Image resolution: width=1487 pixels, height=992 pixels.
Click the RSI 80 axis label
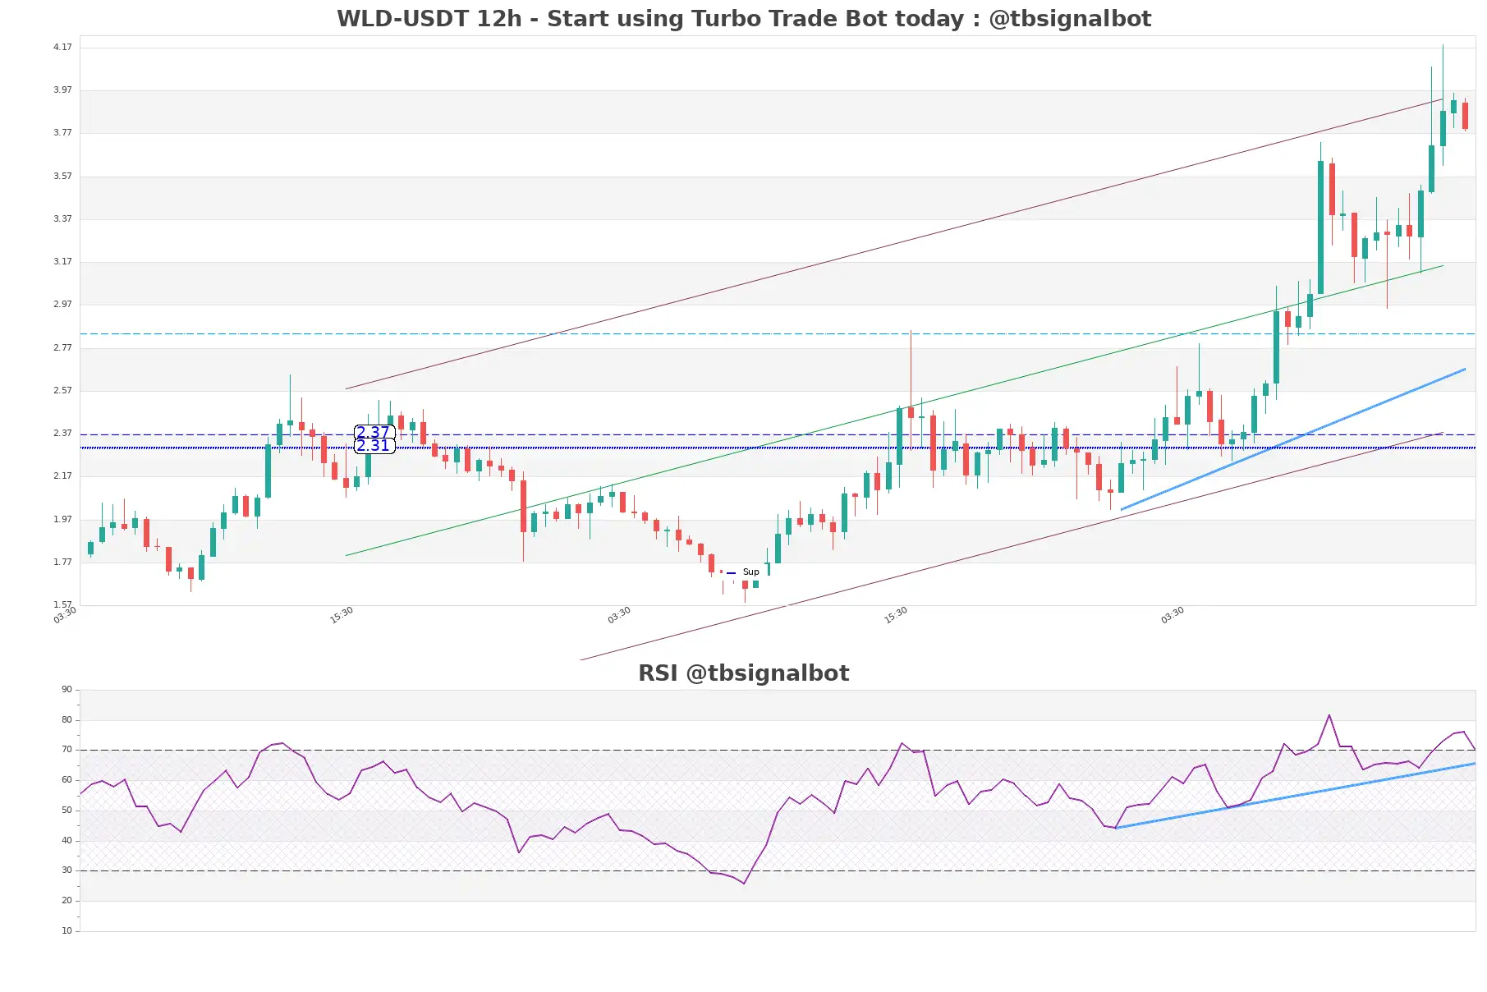67,719
